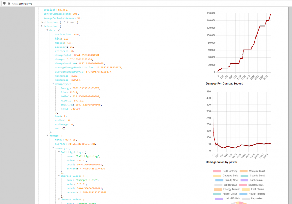Viewport: 292px width, 204px height.
Task: Collapse the data object arrow
Action: 48,30
